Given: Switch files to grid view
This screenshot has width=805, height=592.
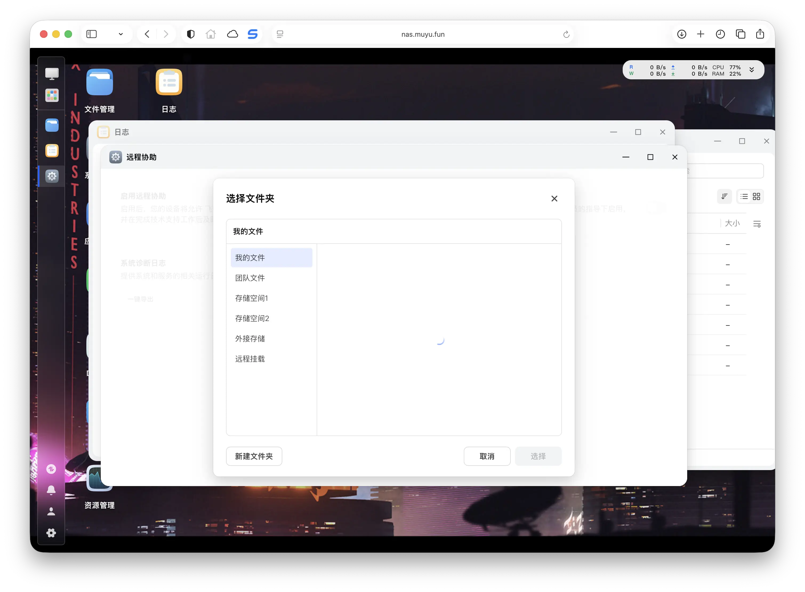Looking at the screenshot, I should (x=757, y=196).
